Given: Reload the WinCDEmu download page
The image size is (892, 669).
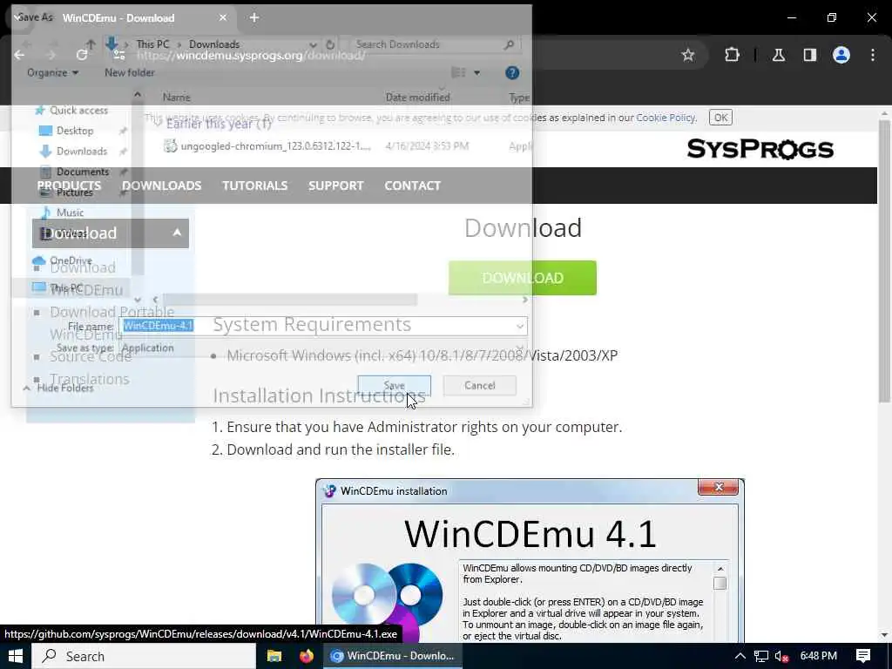Looking at the screenshot, I should tap(81, 55).
